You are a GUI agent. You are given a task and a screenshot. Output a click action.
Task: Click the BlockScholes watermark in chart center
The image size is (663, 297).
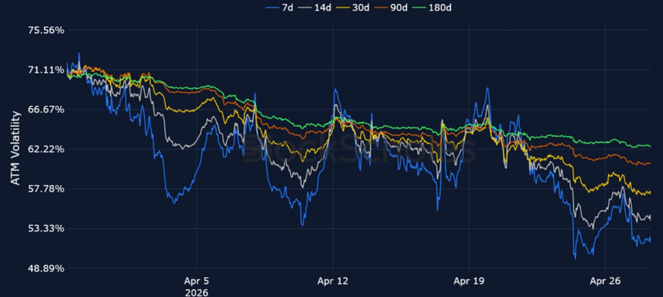click(x=359, y=148)
